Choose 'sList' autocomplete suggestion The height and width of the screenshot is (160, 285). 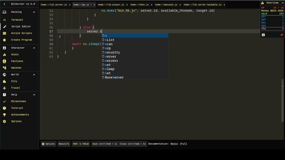pos(135,40)
